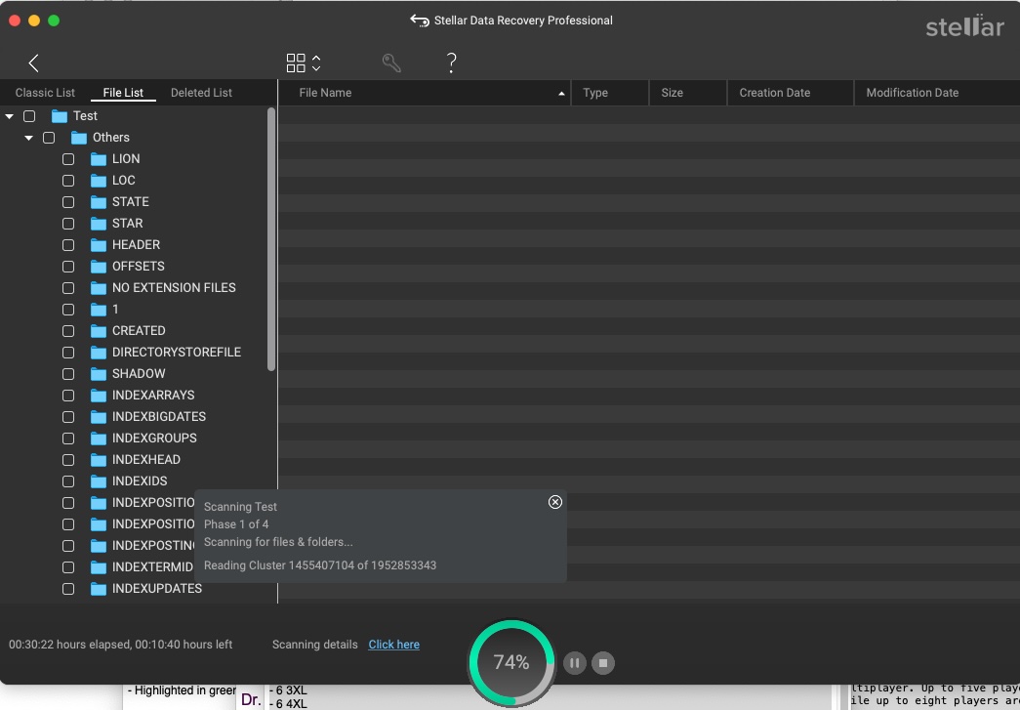Open the view layout grid icon

[x=294, y=62]
